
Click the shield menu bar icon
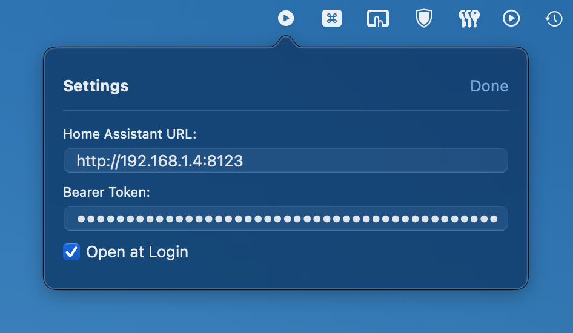pyautogui.click(x=424, y=18)
